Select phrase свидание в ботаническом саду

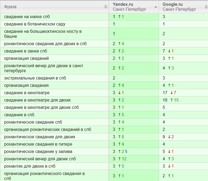point(35,24)
